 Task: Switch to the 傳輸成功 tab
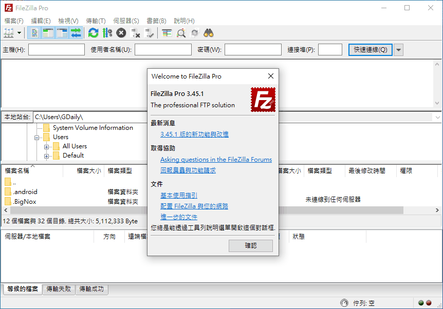point(91,289)
